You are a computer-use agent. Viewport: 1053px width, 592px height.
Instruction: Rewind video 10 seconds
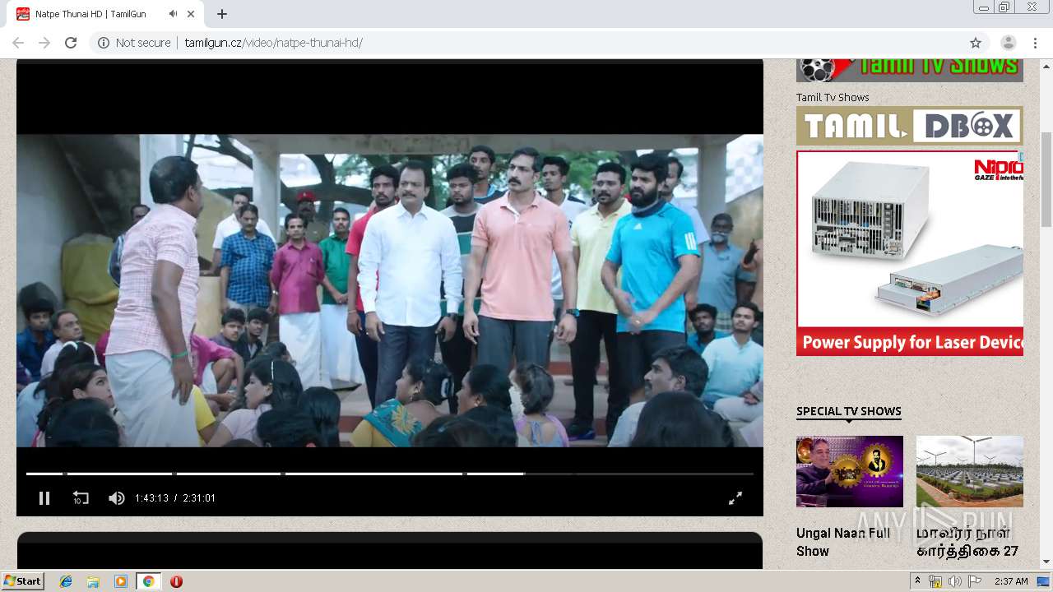[81, 498]
